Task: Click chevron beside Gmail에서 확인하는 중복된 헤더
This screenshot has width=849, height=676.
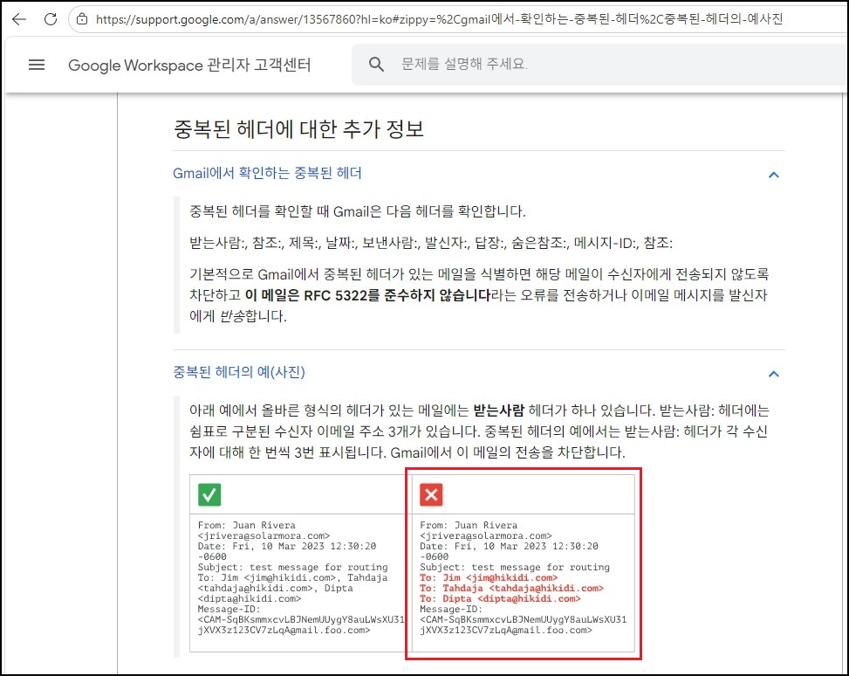Action: pos(774,175)
